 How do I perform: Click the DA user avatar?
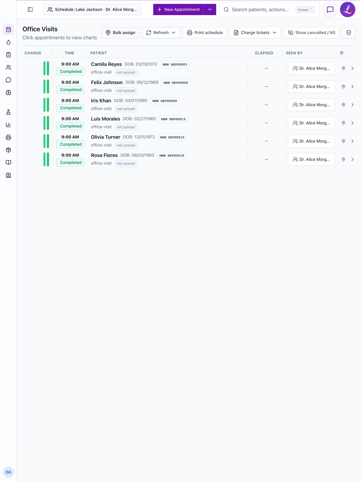pyautogui.click(x=8, y=472)
